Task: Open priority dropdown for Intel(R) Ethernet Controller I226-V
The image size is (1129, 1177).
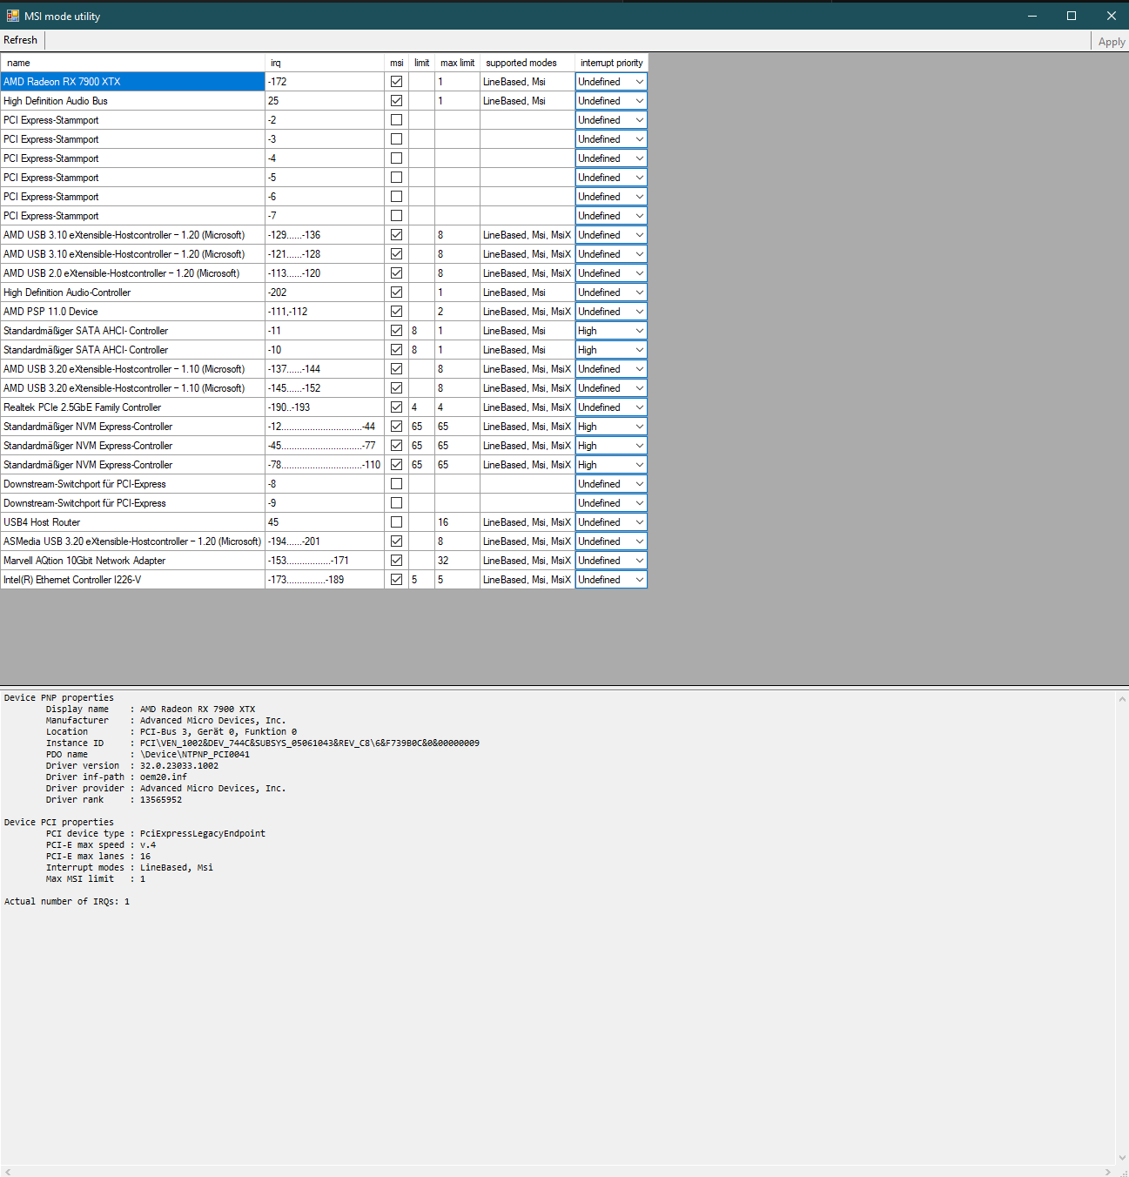Action: [639, 580]
